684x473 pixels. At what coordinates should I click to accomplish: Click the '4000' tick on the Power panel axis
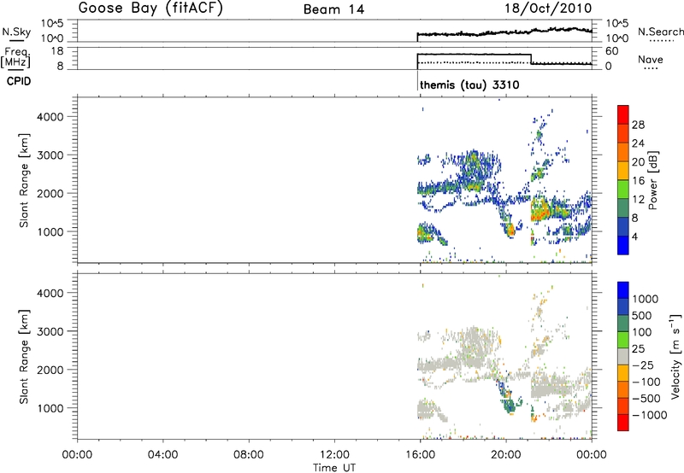click(x=50, y=117)
